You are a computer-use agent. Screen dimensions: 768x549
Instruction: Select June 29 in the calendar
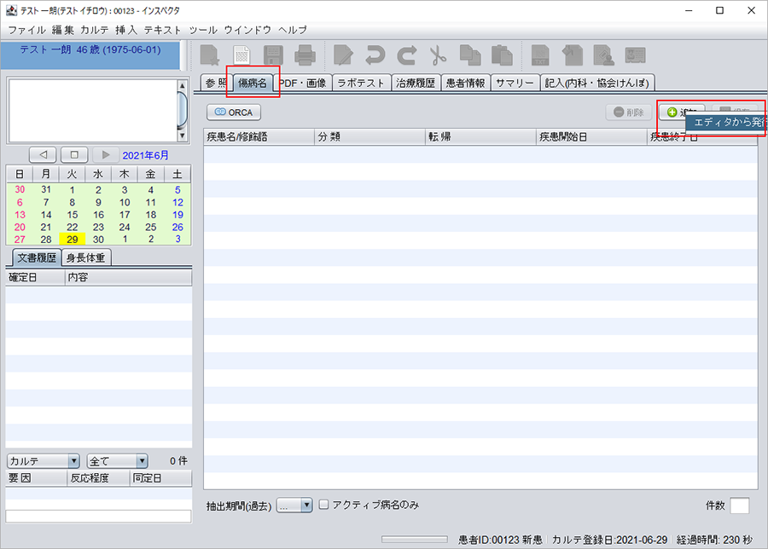73,240
